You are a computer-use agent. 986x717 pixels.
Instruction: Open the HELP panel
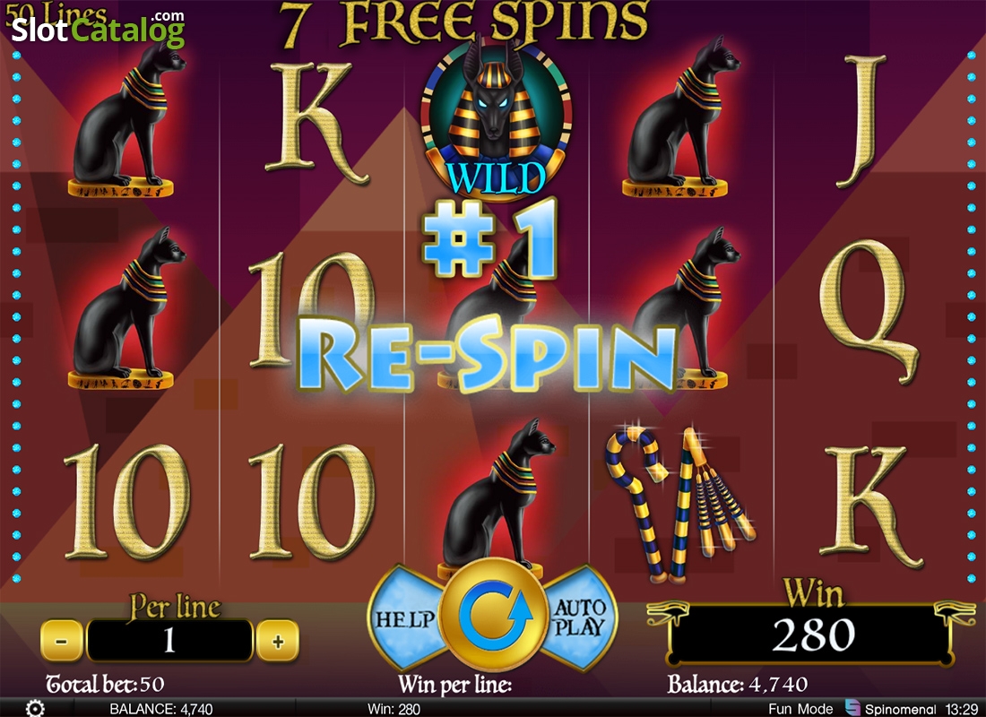[x=405, y=619]
